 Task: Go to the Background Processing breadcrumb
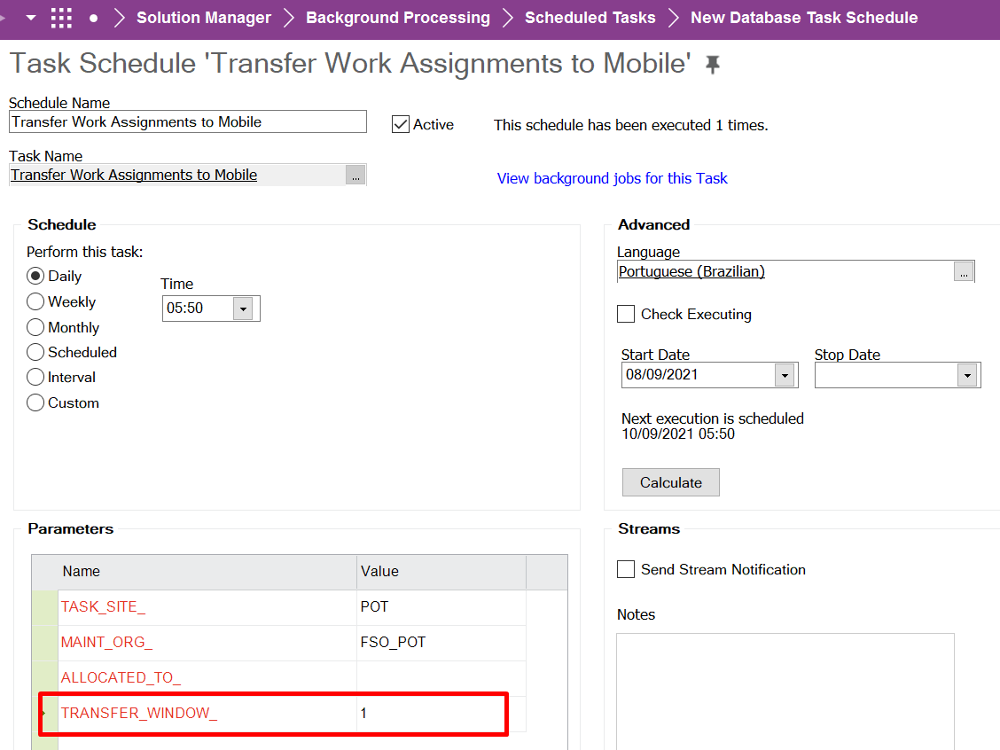coord(398,18)
